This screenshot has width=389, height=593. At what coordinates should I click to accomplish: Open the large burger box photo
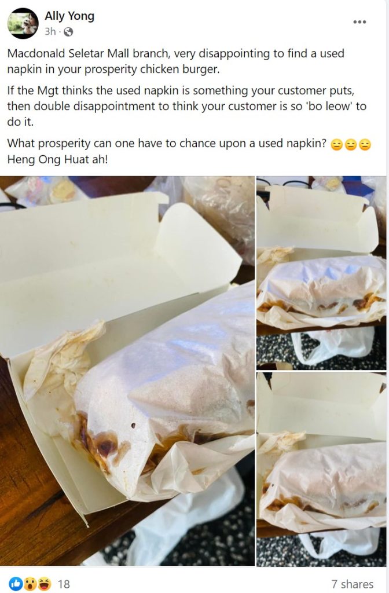(x=127, y=371)
